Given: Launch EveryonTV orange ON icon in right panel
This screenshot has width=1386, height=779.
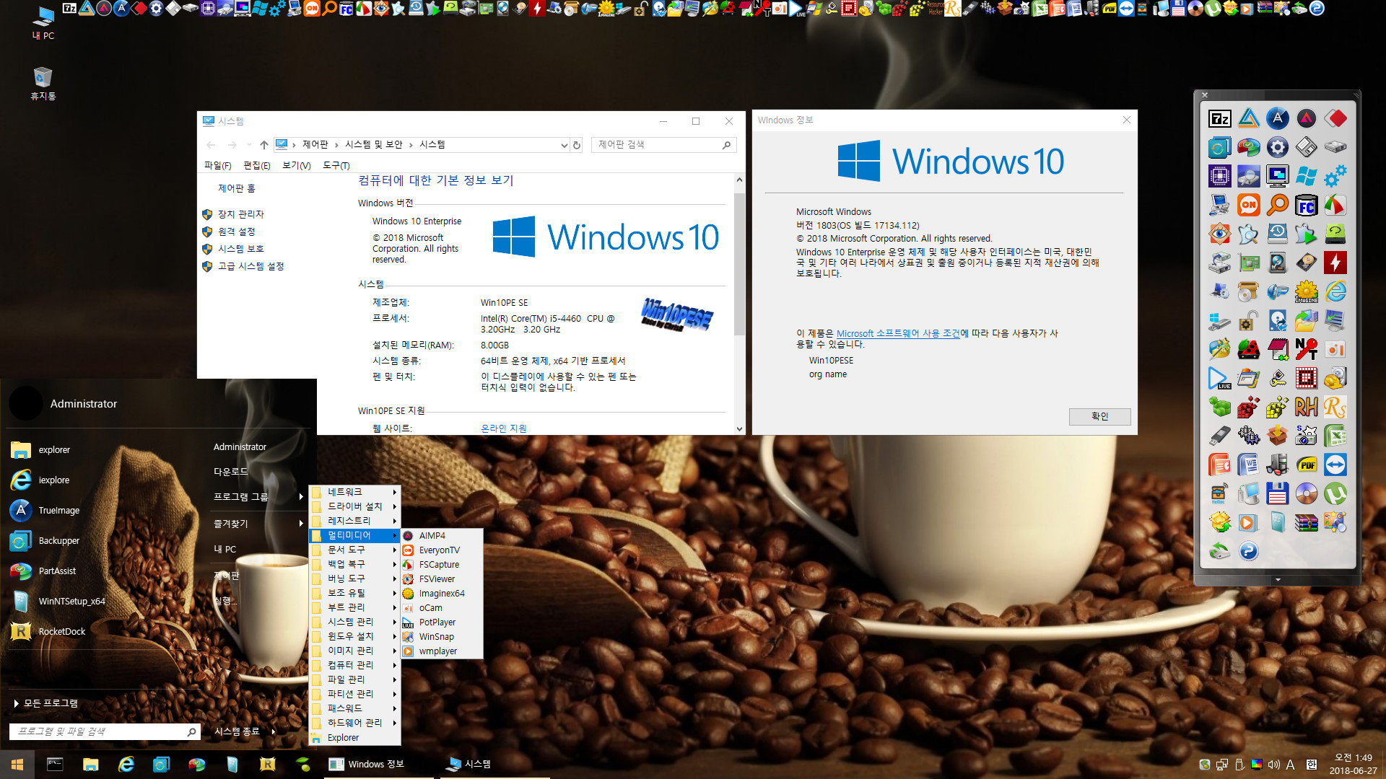Looking at the screenshot, I should click(x=1248, y=205).
